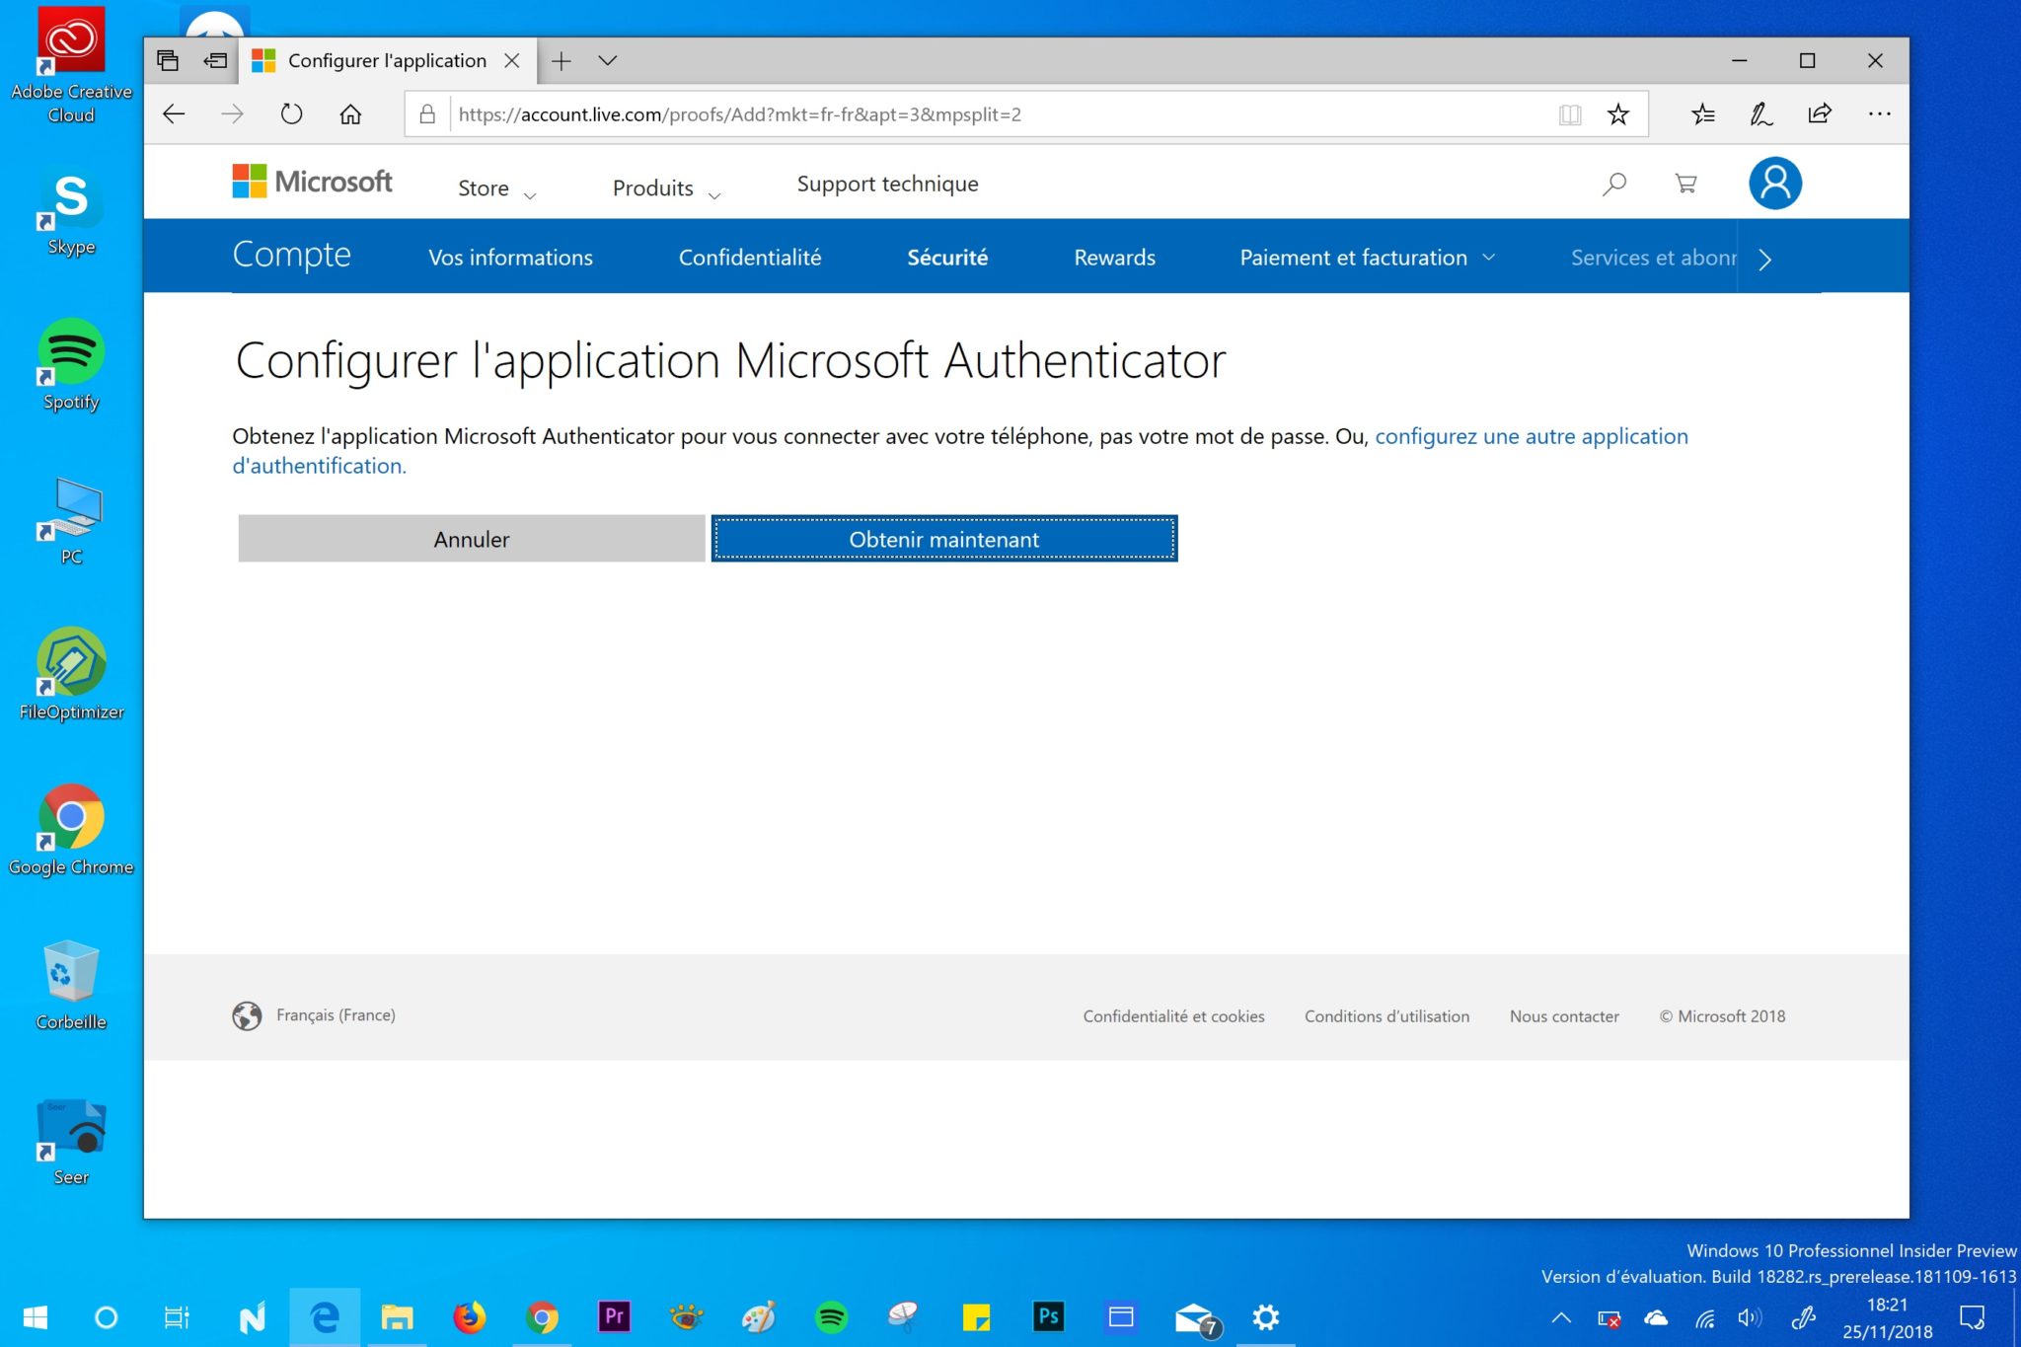Open Edge settings and more ellipsis
Image resolution: width=2021 pixels, height=1347 pixels.
coord(1879,114)
